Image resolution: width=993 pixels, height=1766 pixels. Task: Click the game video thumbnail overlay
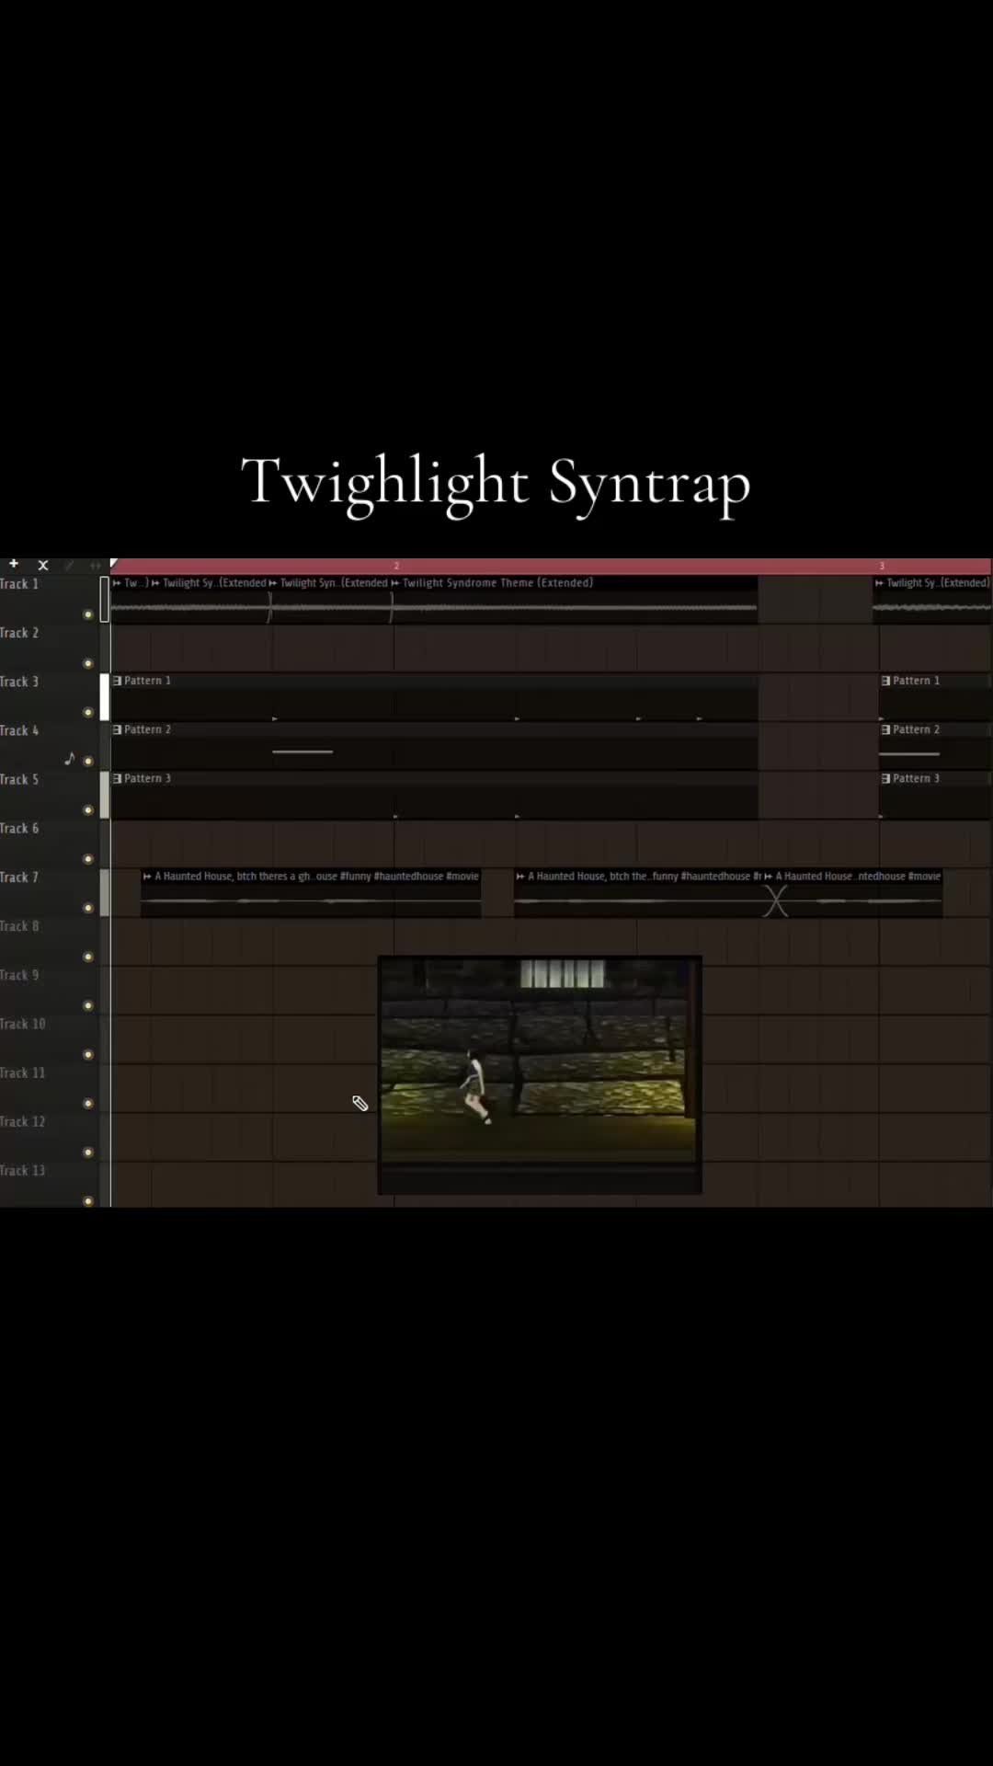click(540, 1075)
